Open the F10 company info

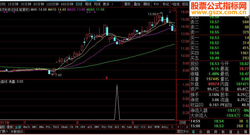156,4
